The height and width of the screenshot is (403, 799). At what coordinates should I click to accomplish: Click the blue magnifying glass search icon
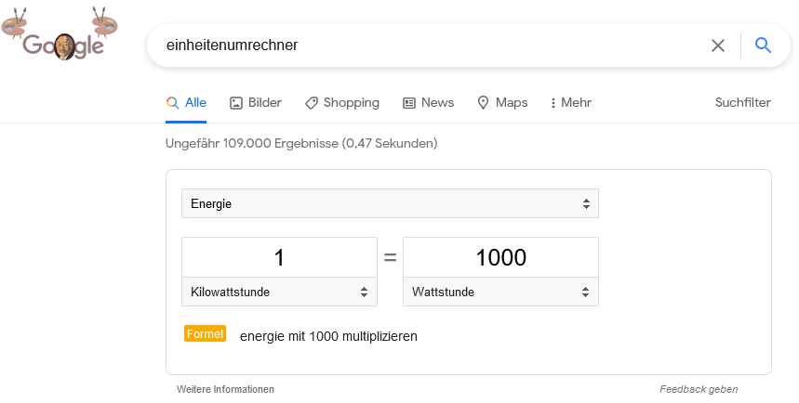[763, 45]
